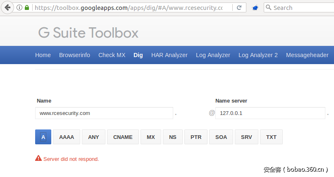
Task: Click the browser back arrow button
Action: (x=8, y=8)
